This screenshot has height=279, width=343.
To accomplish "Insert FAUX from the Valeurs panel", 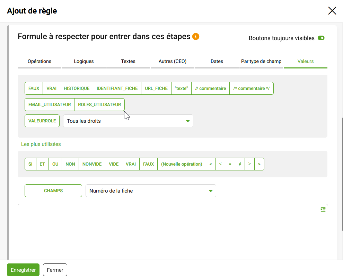I will [34, 89].
